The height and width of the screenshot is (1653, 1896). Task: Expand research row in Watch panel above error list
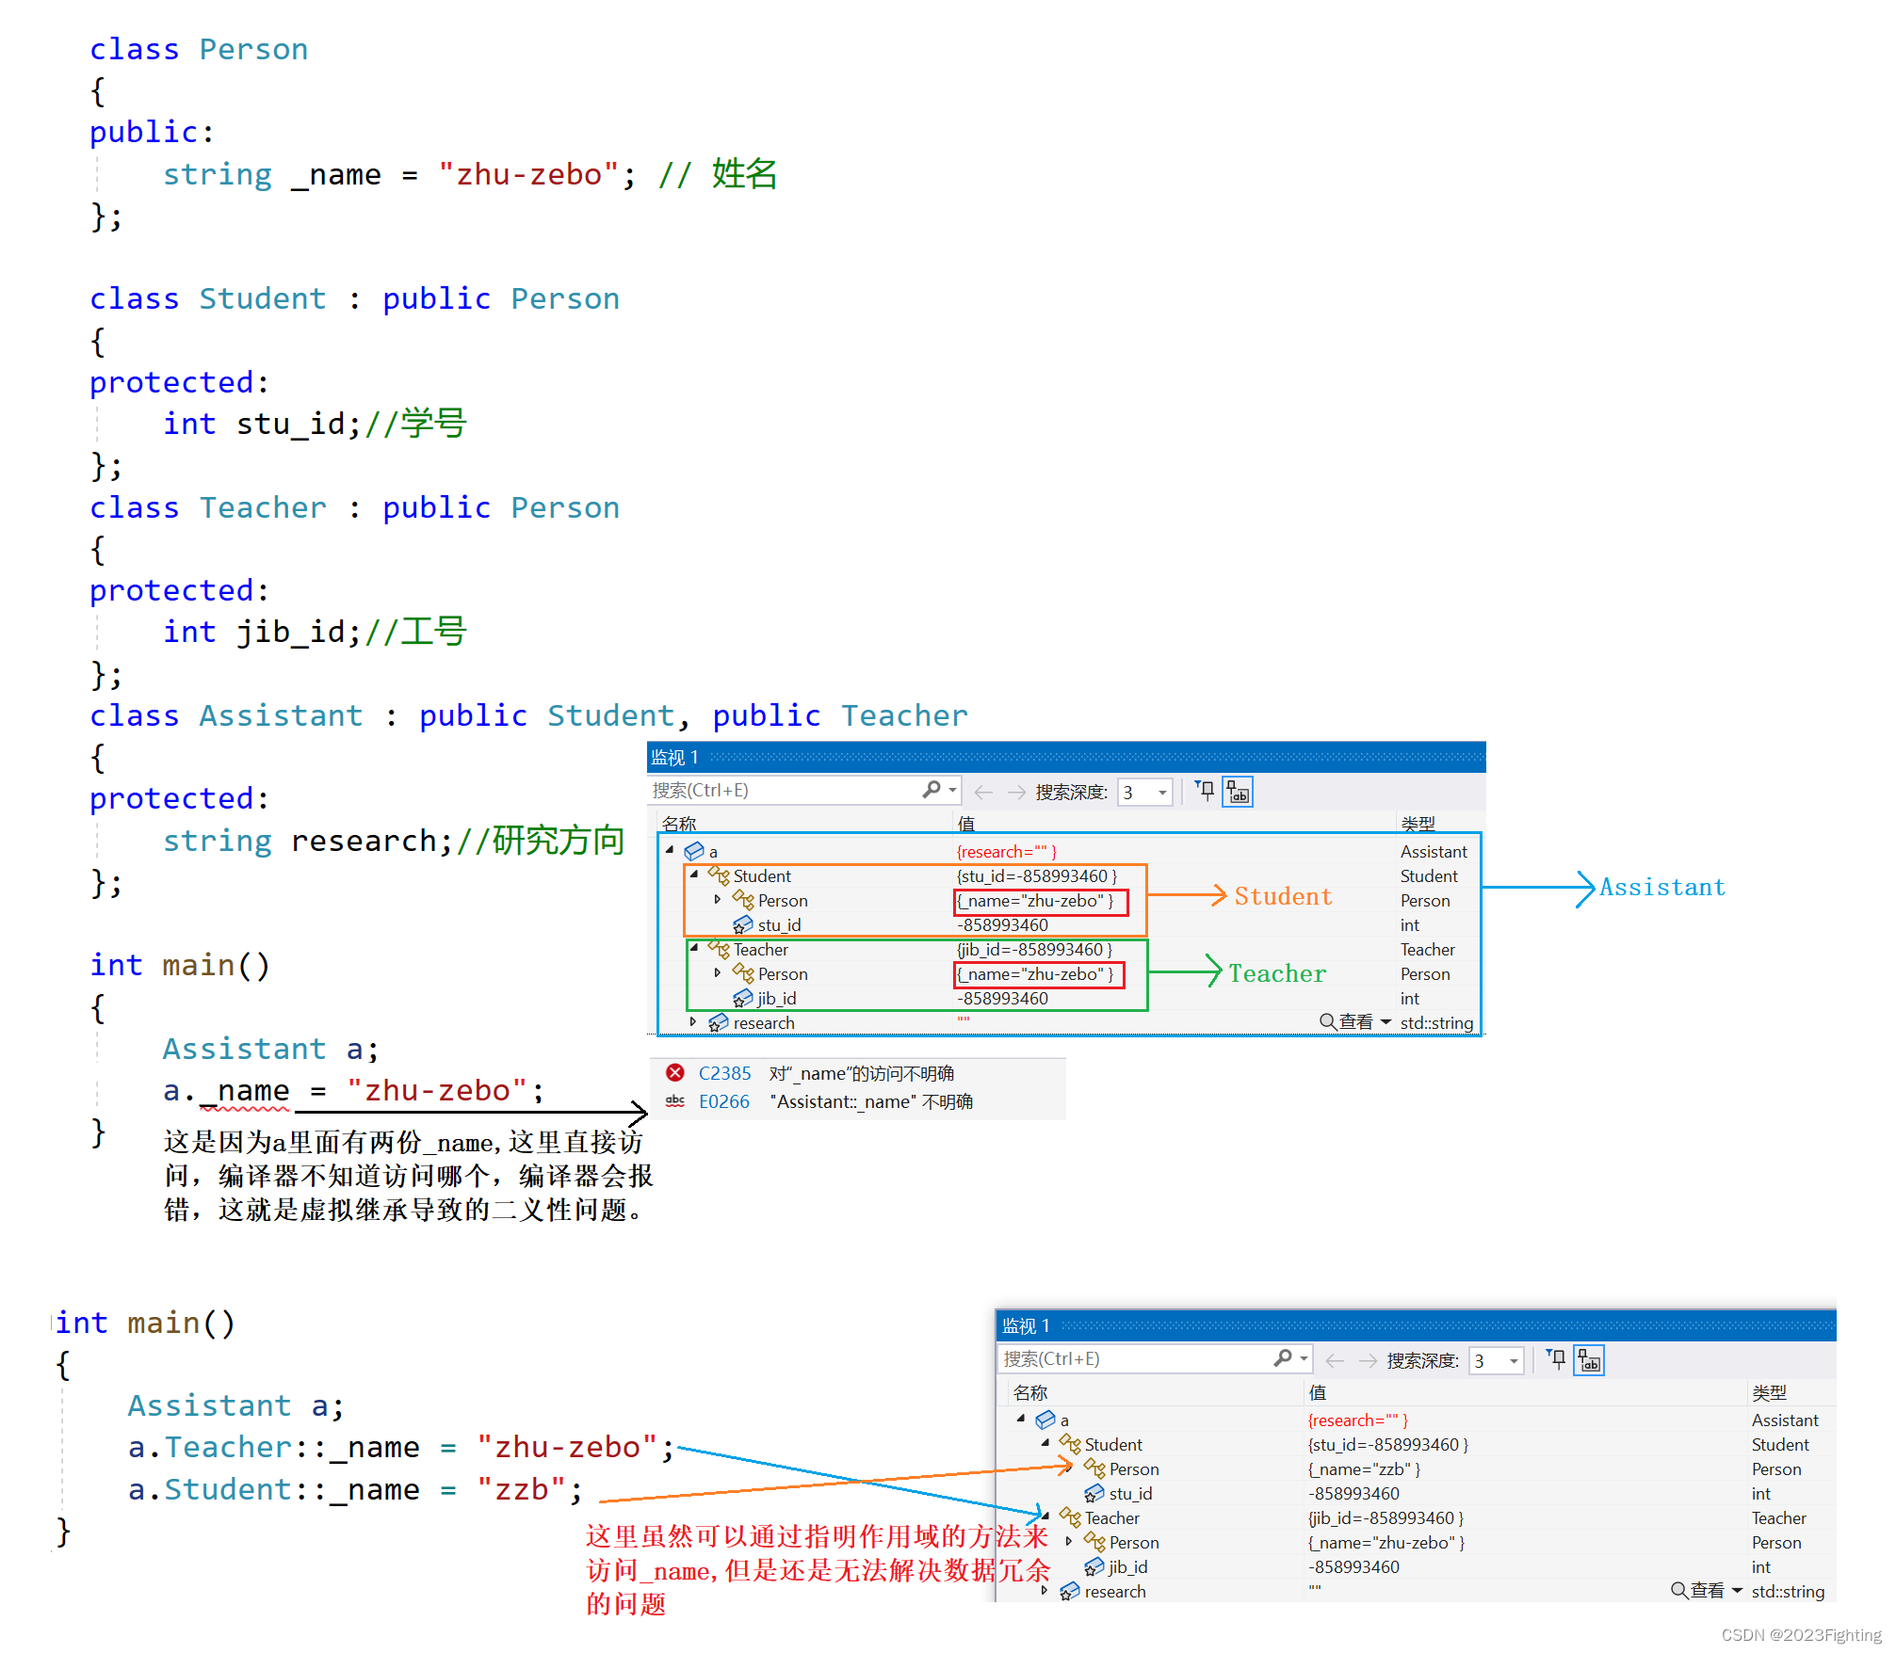pos(693,1021)
